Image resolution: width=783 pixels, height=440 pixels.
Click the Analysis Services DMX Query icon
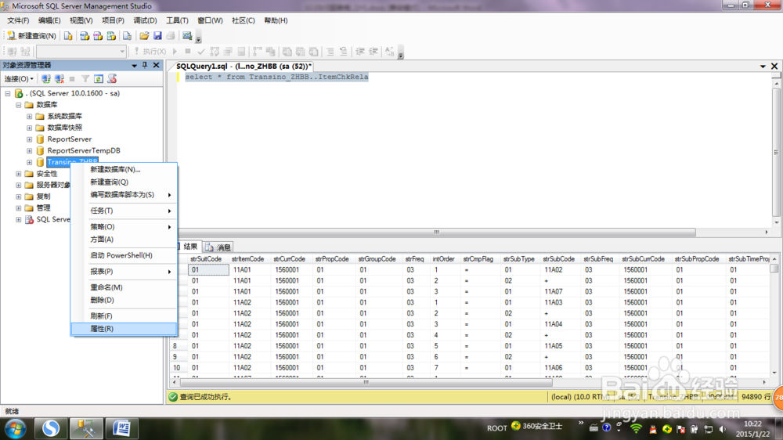98,36
